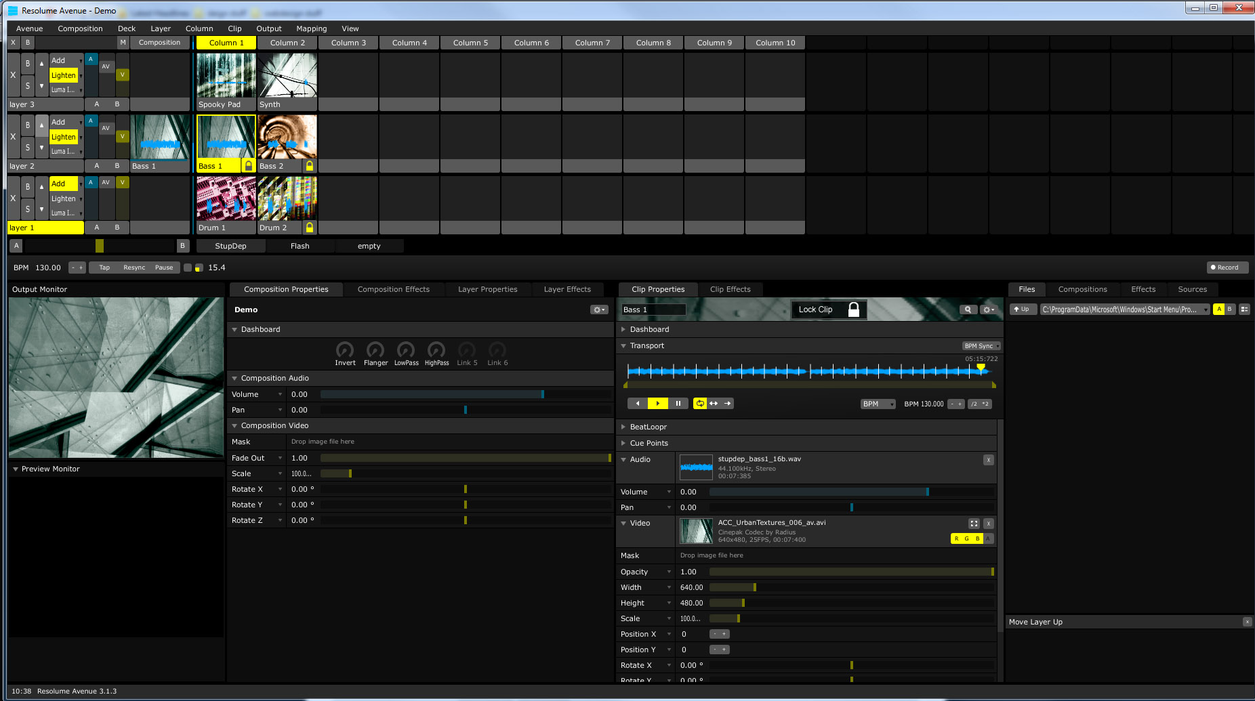The height and width of the screenshot is (701, 1255).
Task: Collapse the Transport section
Action: pos(623,345)
